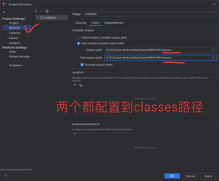Uncheck Exclude output paths checkbox
The width and height of the screenshot is (219, 181).
tap(82, 65)
